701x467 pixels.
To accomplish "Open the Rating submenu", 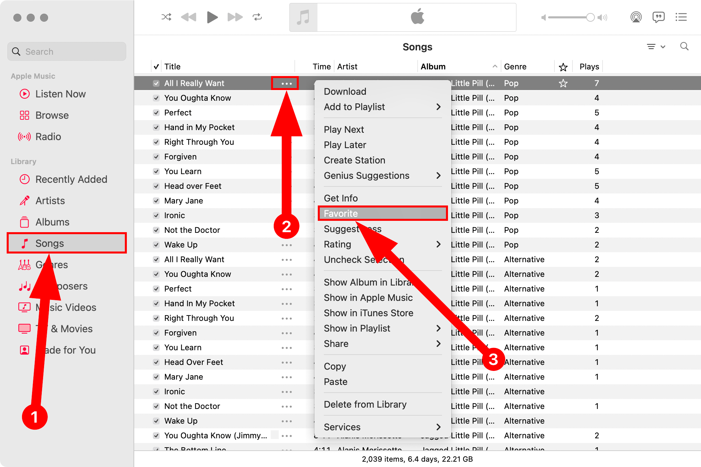I will point(337,244).
